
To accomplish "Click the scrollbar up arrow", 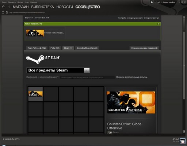I will click(x=184, y=17).
